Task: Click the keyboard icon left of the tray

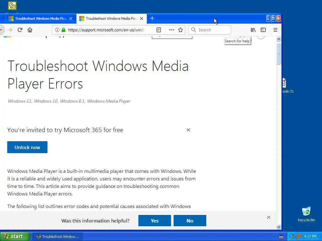Action: point(281,237)
